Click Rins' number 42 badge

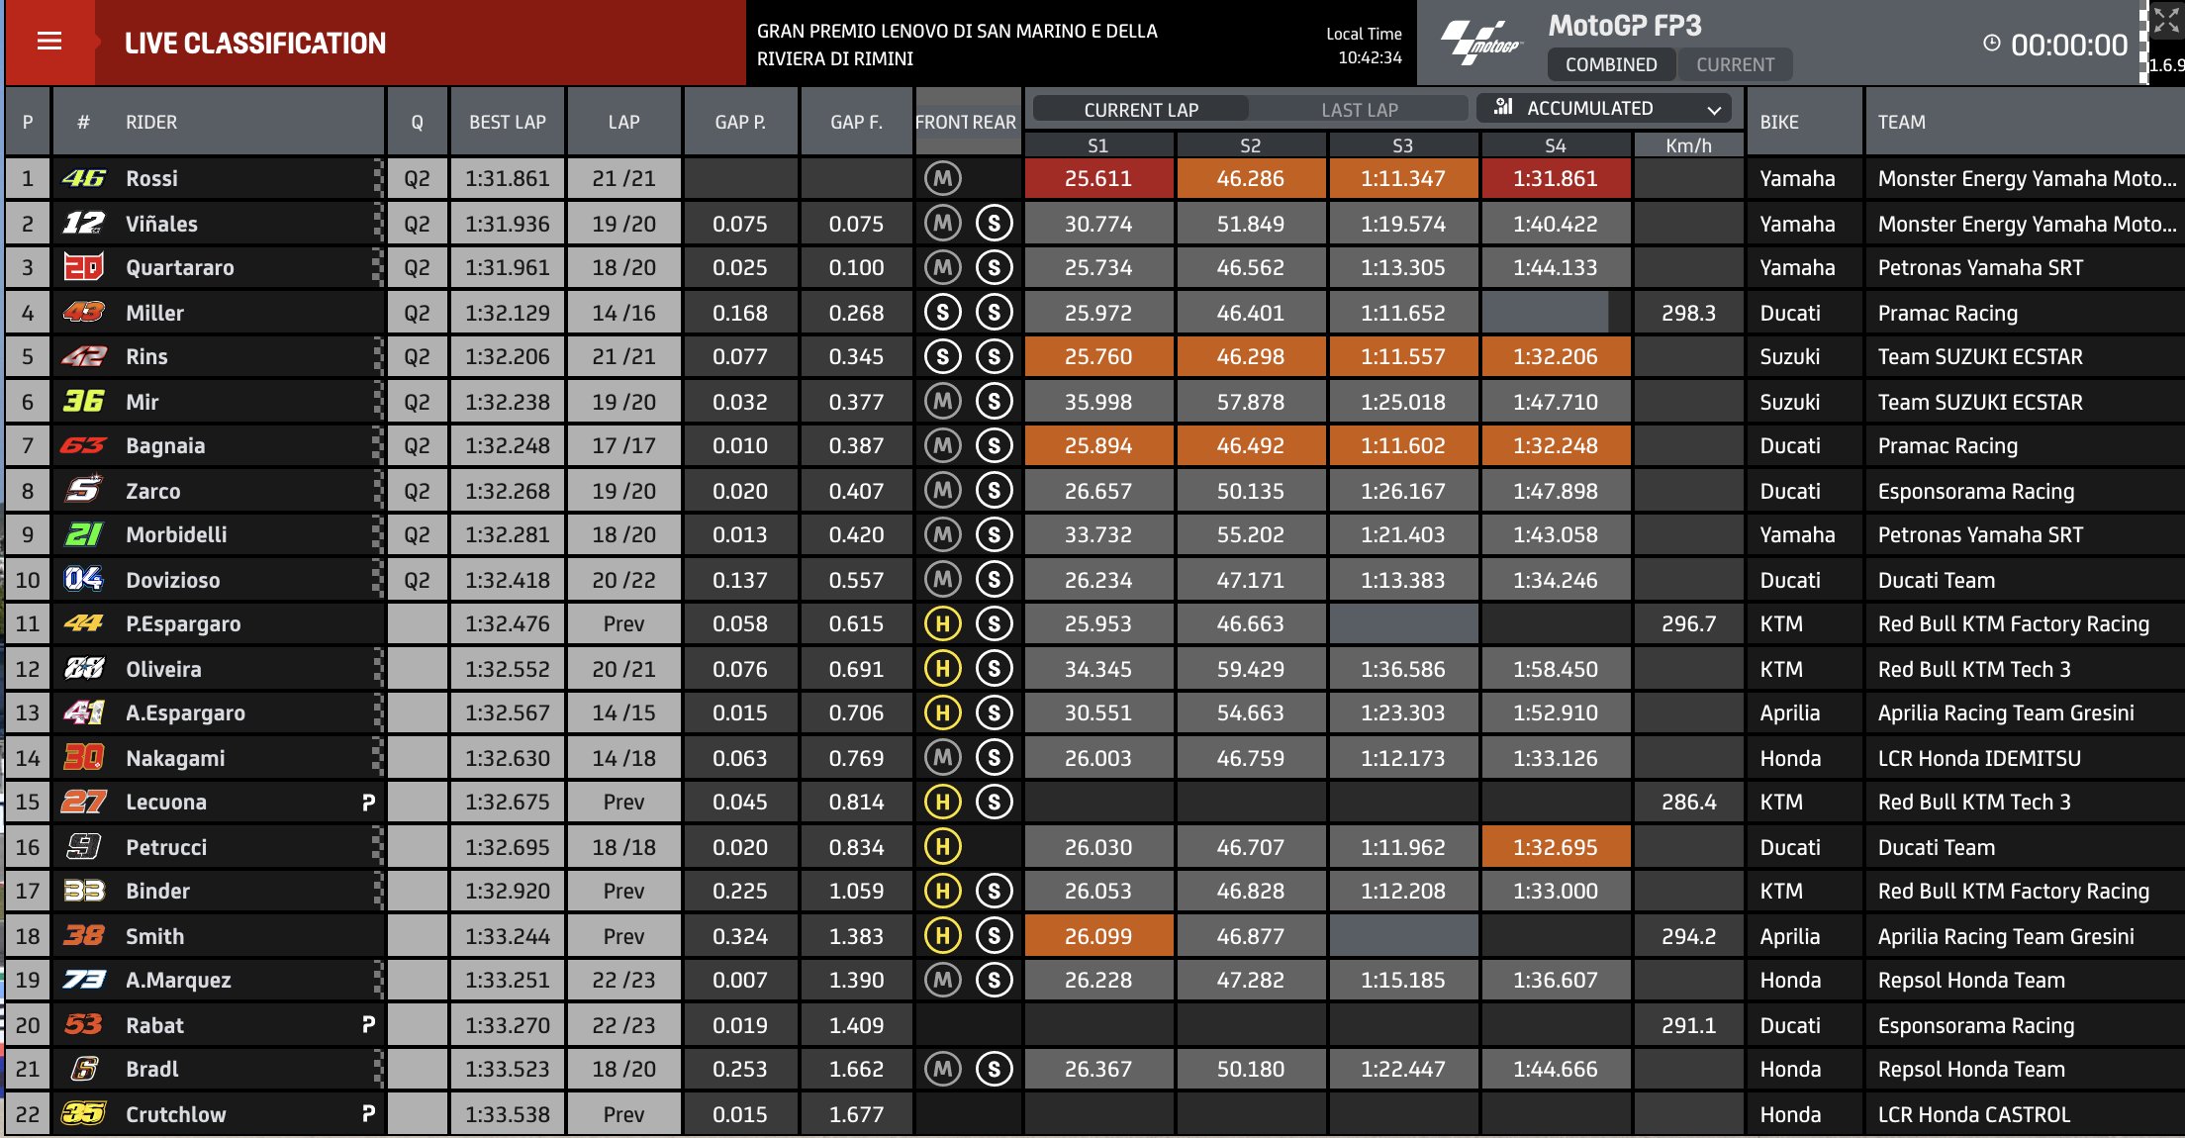pyautogui.click(x=84, y=356)
